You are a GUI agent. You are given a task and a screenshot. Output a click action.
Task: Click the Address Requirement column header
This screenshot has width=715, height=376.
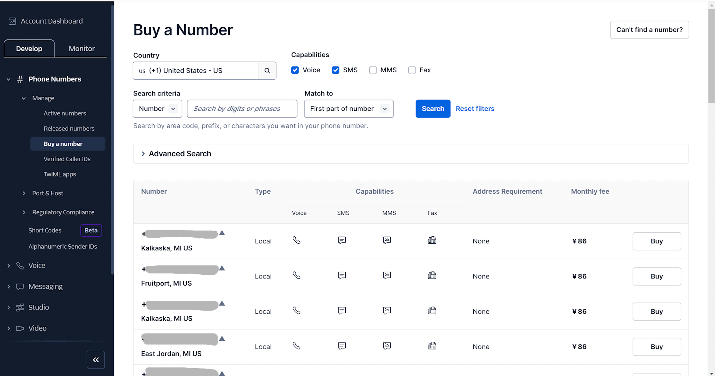[507, 192]
